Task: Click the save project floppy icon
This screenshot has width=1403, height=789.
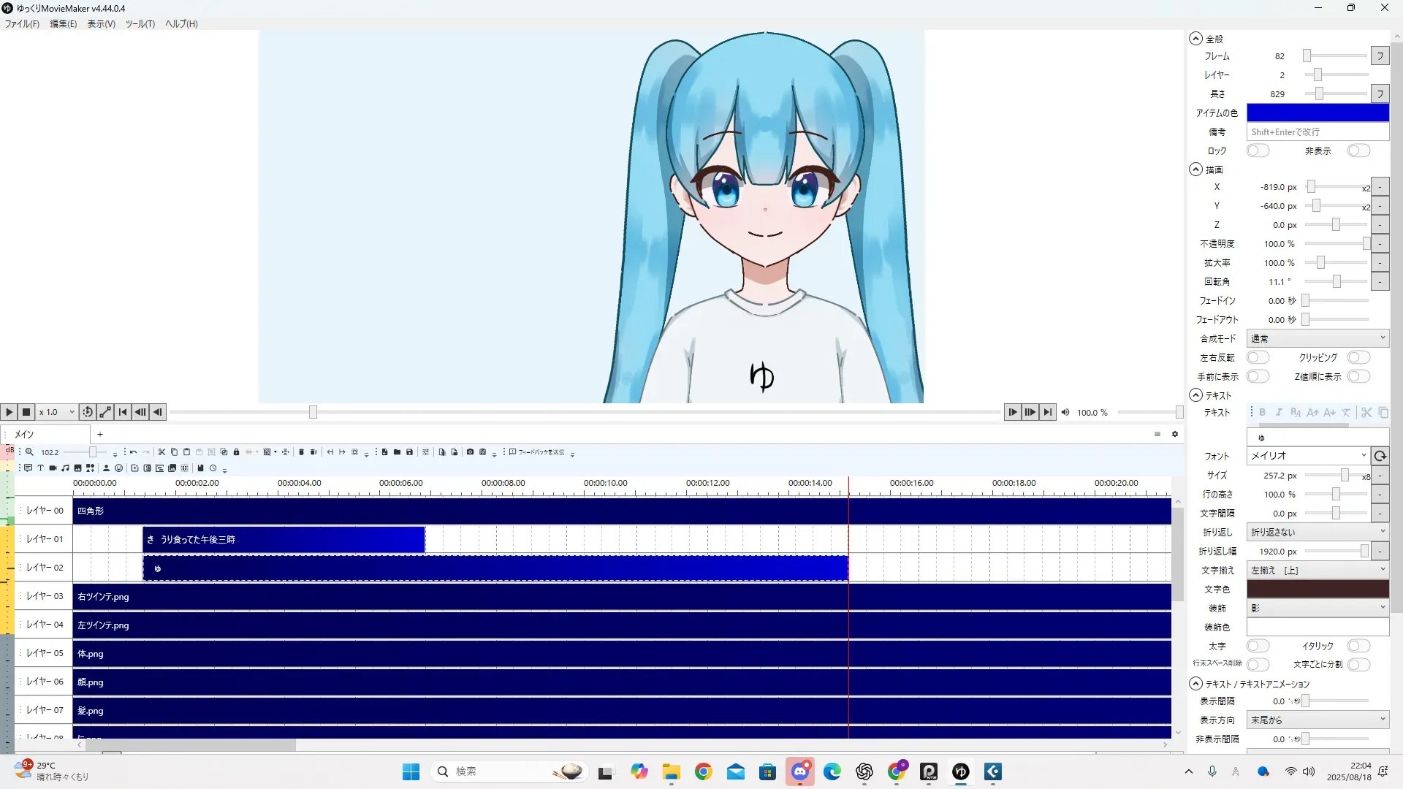Action: (409, 452)
